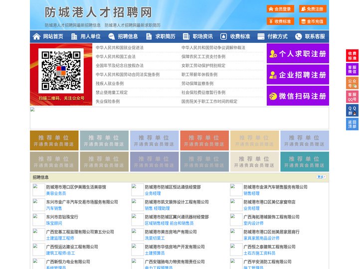The height and width of the screenshot is (269, 359).
Task: Open job 区域销售经理 前台和销售员
Action: [x=169, y=223]
